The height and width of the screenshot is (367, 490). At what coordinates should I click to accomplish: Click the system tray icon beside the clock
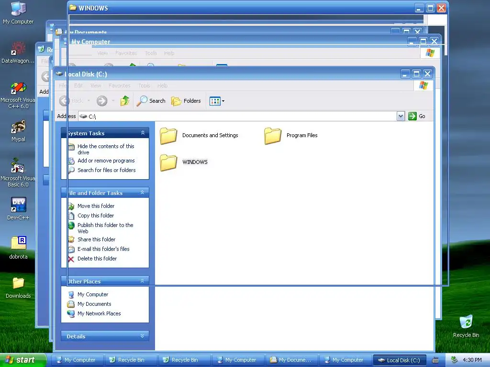click(454, 360)
